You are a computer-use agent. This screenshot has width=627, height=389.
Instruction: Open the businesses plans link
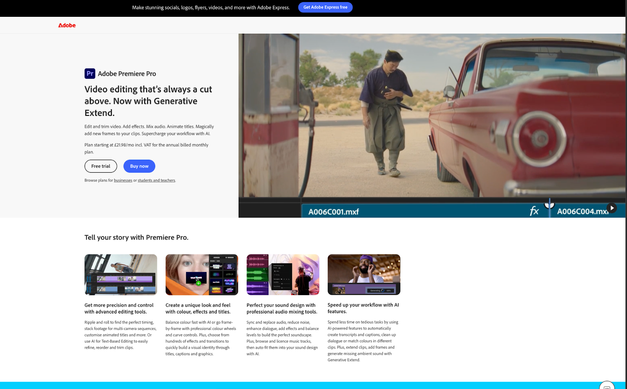coord(123,180)
